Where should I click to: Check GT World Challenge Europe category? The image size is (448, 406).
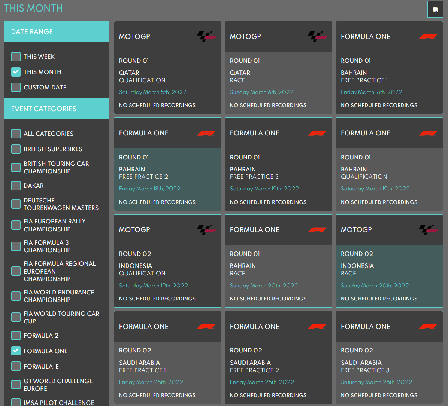pos(16,385)
